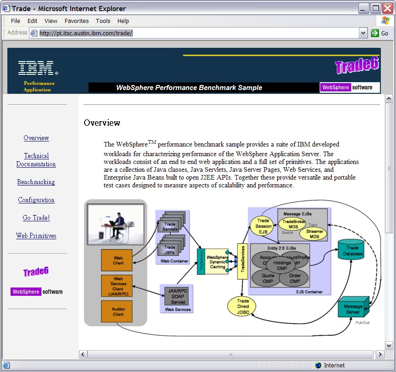Screen dimensions: 396x372
Task: Click the vertical scrollbar down arrow
Action: 389,345
